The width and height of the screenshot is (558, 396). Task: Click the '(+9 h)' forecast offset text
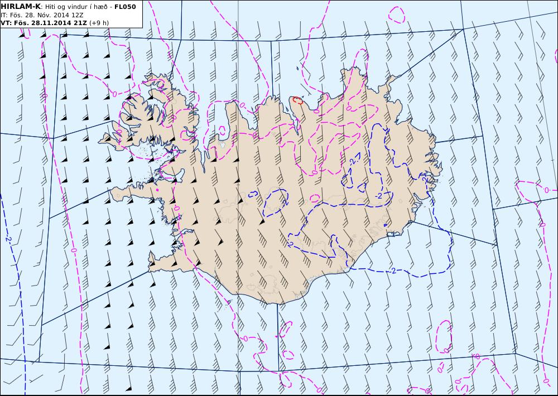coord(99,23)
